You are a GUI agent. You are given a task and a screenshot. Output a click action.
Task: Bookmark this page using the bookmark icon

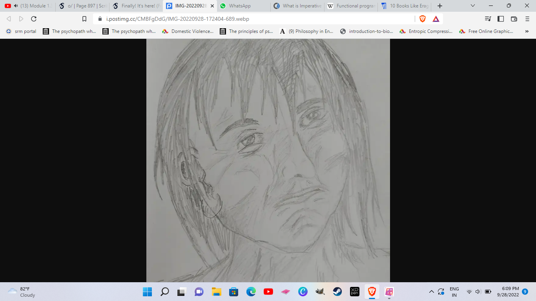pos(84,19)
